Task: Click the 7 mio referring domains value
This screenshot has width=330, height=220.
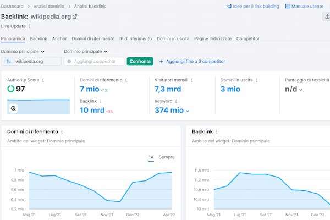Action: tap(90, 89)
